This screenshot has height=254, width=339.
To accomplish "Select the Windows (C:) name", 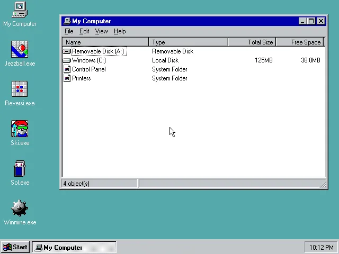I will coord(89,60).
